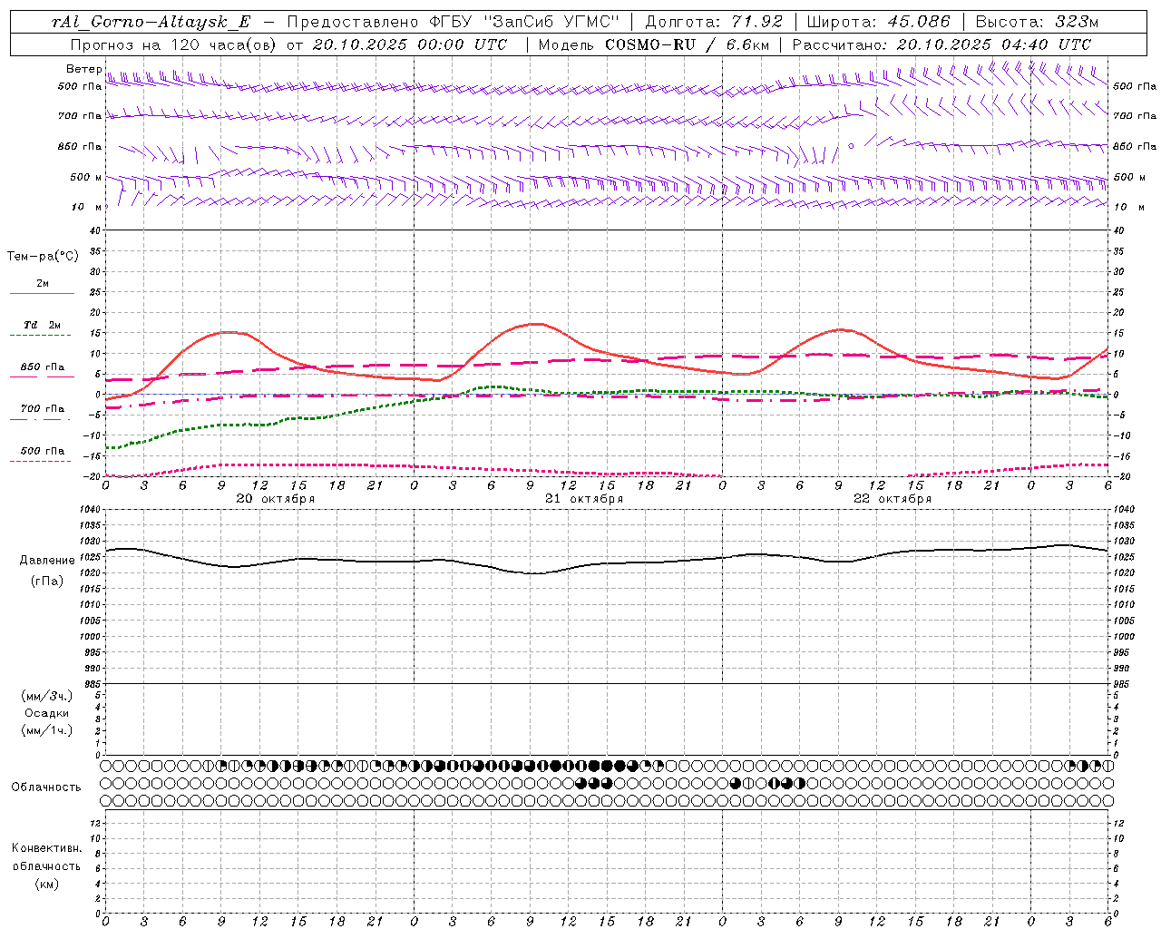Click the (мм/1ч.) precipitation unit label
The image size is (1161, 929).
pyautogui.click(x=47, y=730)
